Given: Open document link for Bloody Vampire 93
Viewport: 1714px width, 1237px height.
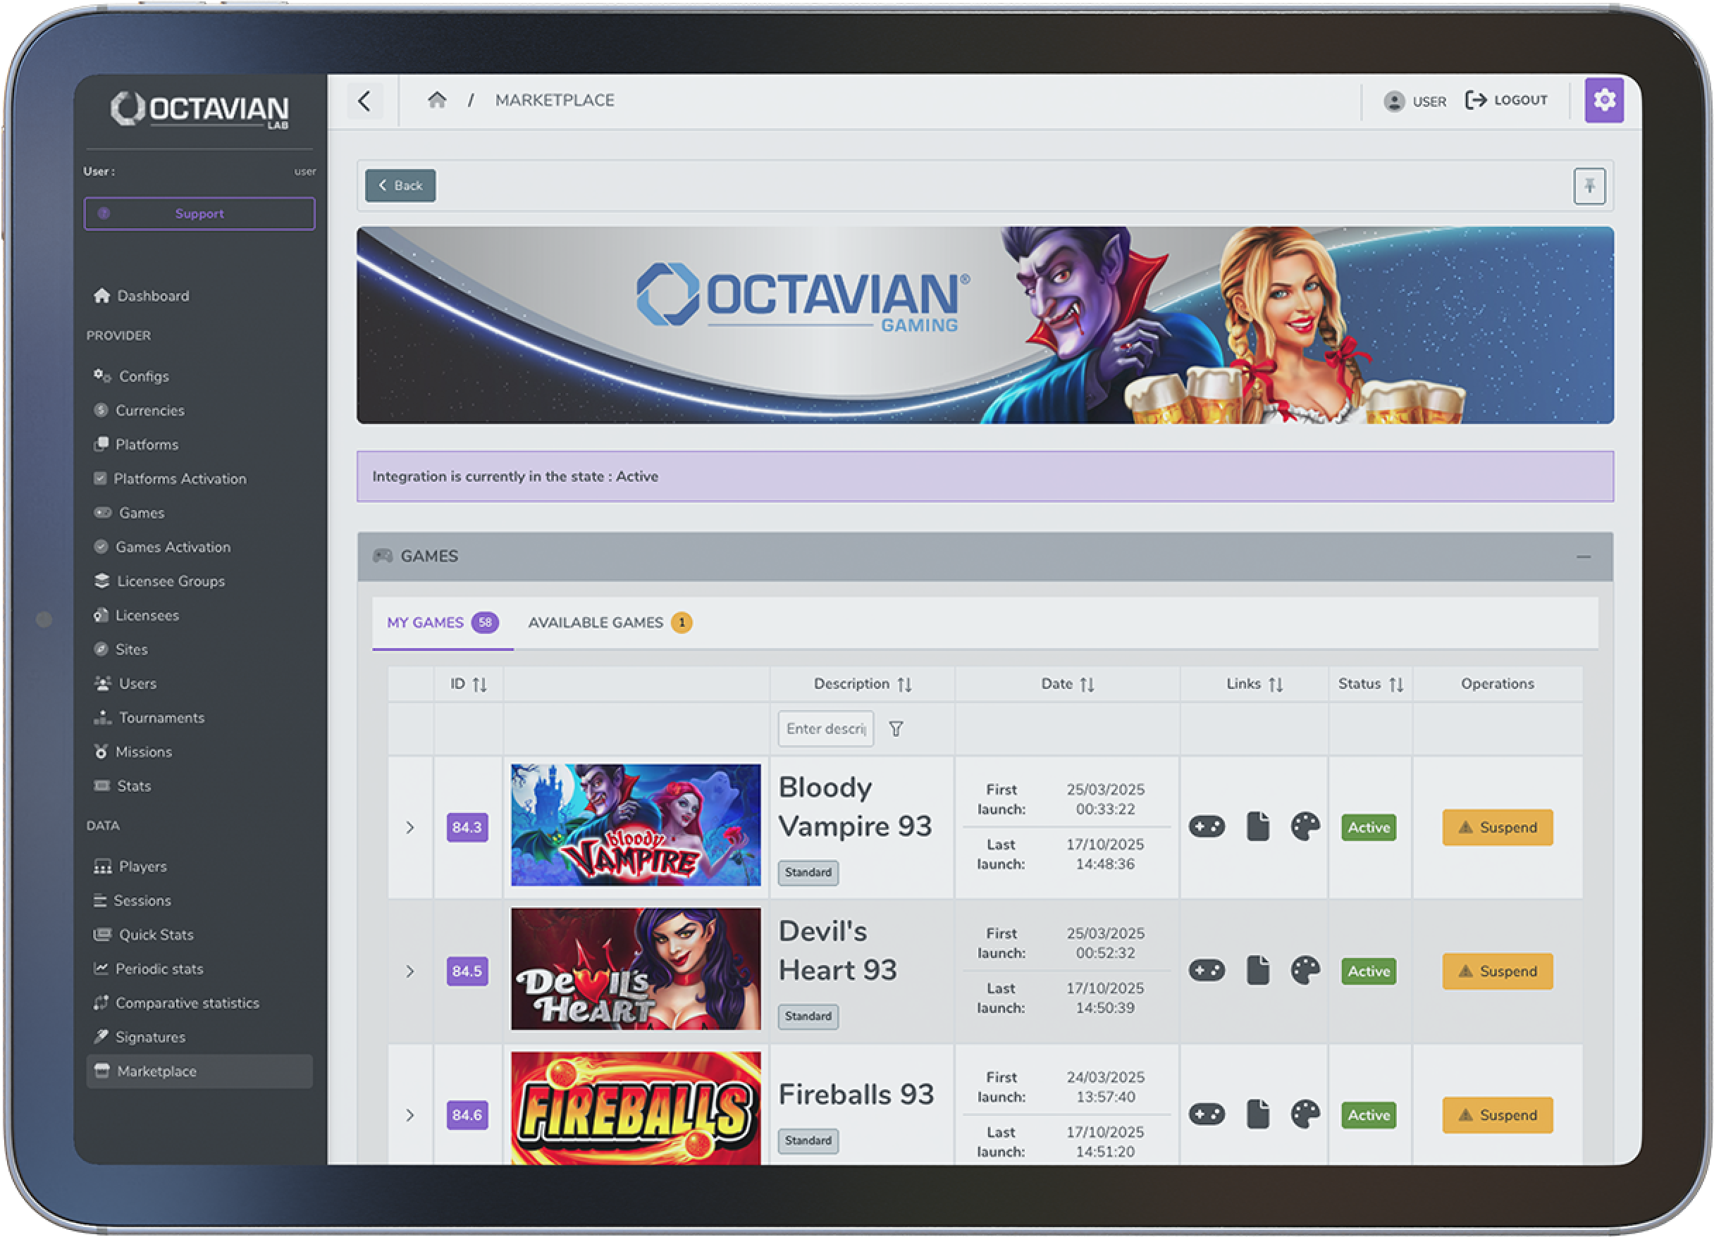Looking at the screenshot, I should tap(1258, 827).
